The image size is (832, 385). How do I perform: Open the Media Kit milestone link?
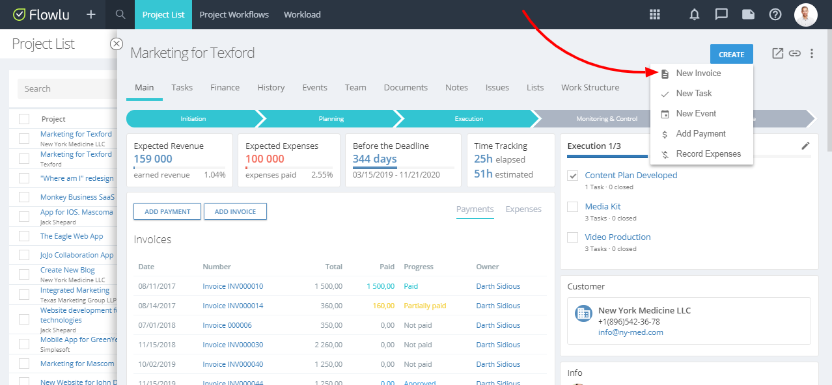tap(603, 207)
